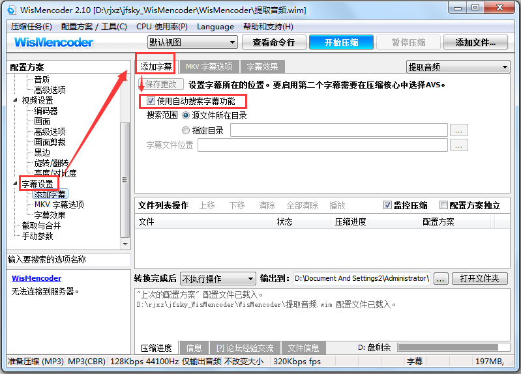Screen dimensions: 521x374
Task: Click the browse button next to 指定目录
Action: (x=459, y=130)
